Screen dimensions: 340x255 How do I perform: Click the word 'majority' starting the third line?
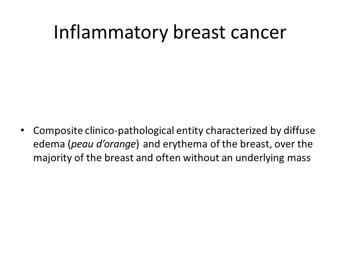point(52,158)
